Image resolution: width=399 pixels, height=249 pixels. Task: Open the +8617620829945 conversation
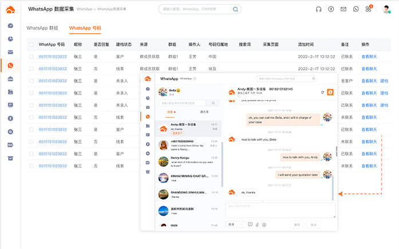(188, 145)
